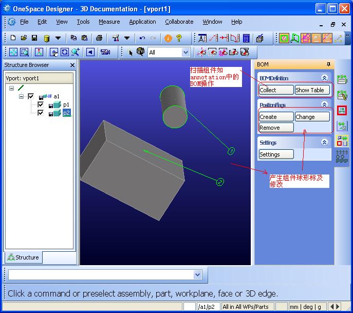353x313 pixels.
Task: Click the Save disk icon
Action: coord(34,38)
